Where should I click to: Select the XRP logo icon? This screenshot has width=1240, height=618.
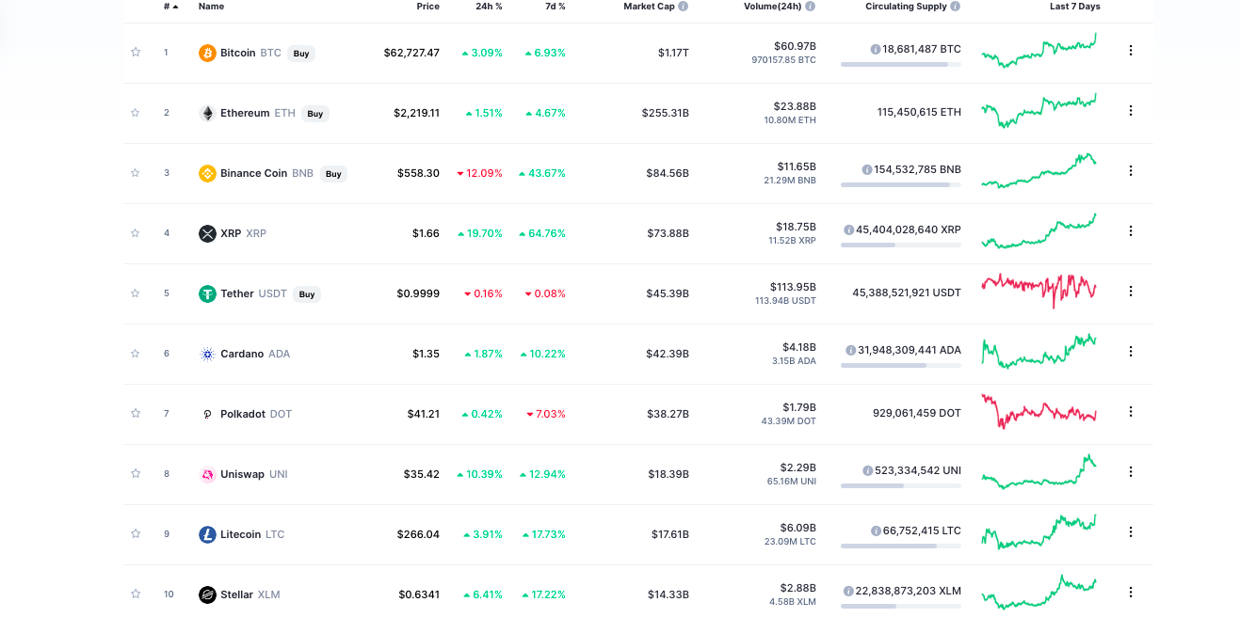(x=207, y=233)
